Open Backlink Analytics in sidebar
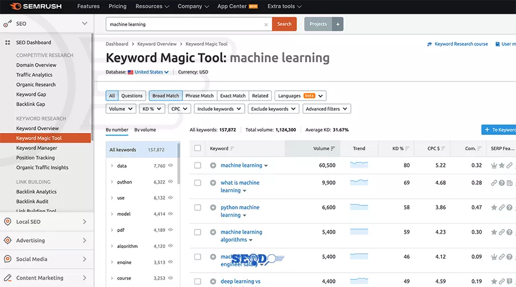Viewport: 516px width, 287px height. point(36,192)
